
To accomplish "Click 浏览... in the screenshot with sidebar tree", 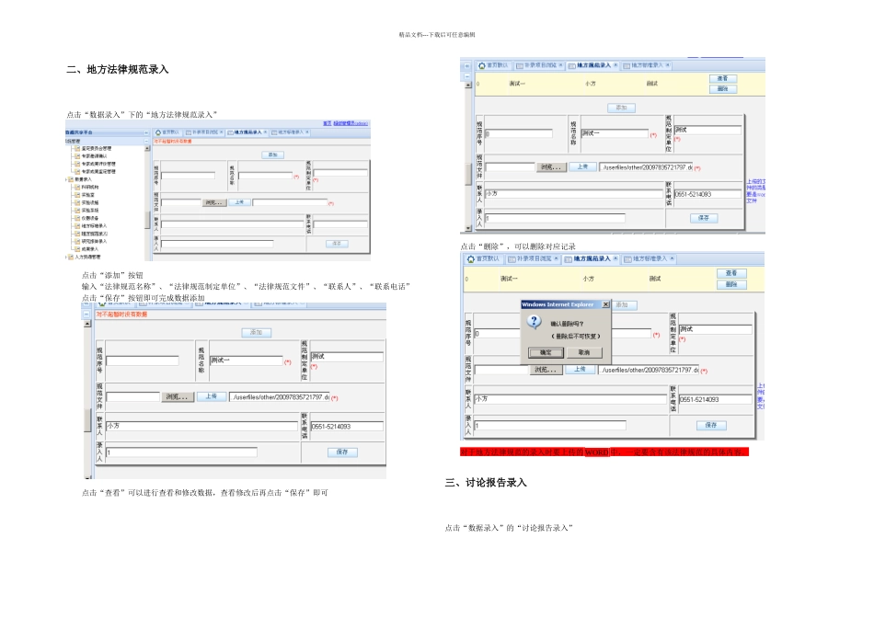I will pyautogui.click(x=213, y=202).
